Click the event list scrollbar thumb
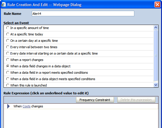162x128 pixels. [x=156, y=55]
